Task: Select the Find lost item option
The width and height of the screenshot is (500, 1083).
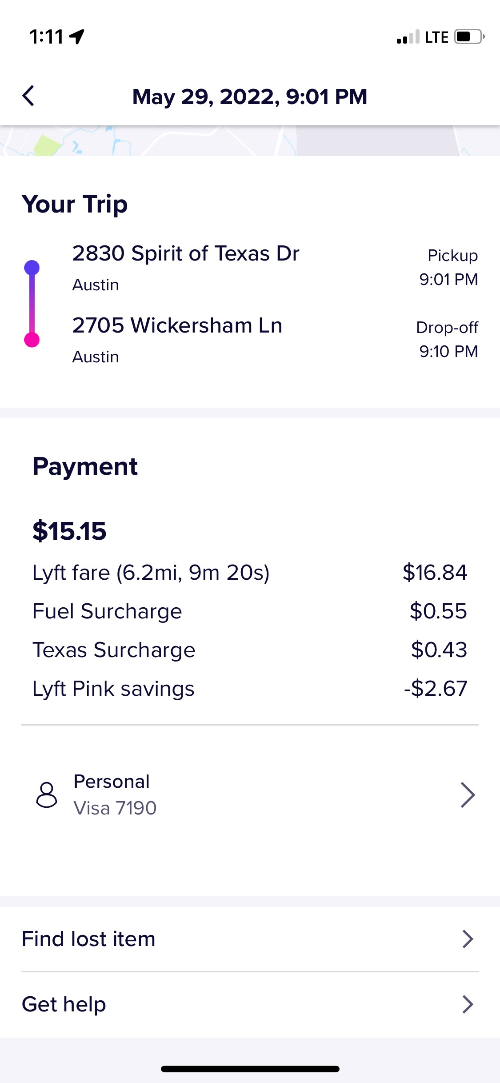Action: click(89, 939)
